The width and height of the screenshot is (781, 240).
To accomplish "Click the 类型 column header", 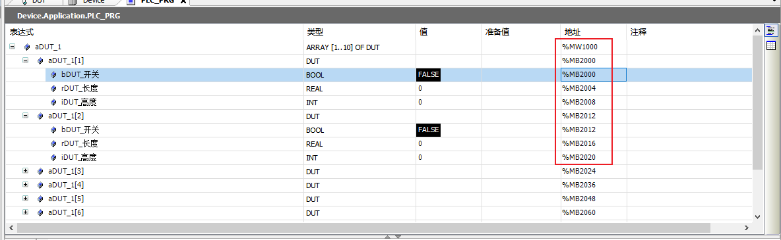I will (359, 32).
